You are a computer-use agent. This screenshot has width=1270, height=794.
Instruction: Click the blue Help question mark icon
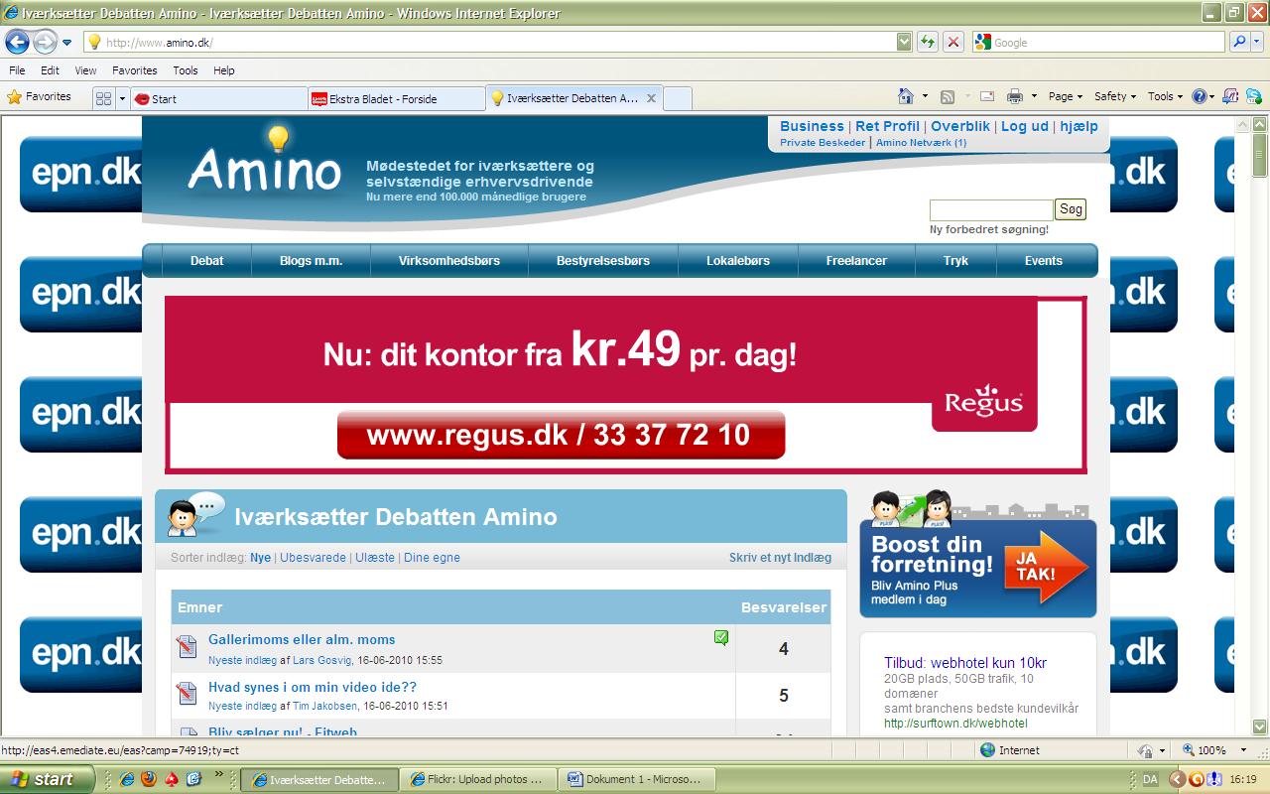click(x=1199, y=96)
